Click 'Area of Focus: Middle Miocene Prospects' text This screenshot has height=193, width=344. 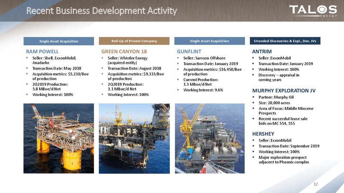[286, 111]
